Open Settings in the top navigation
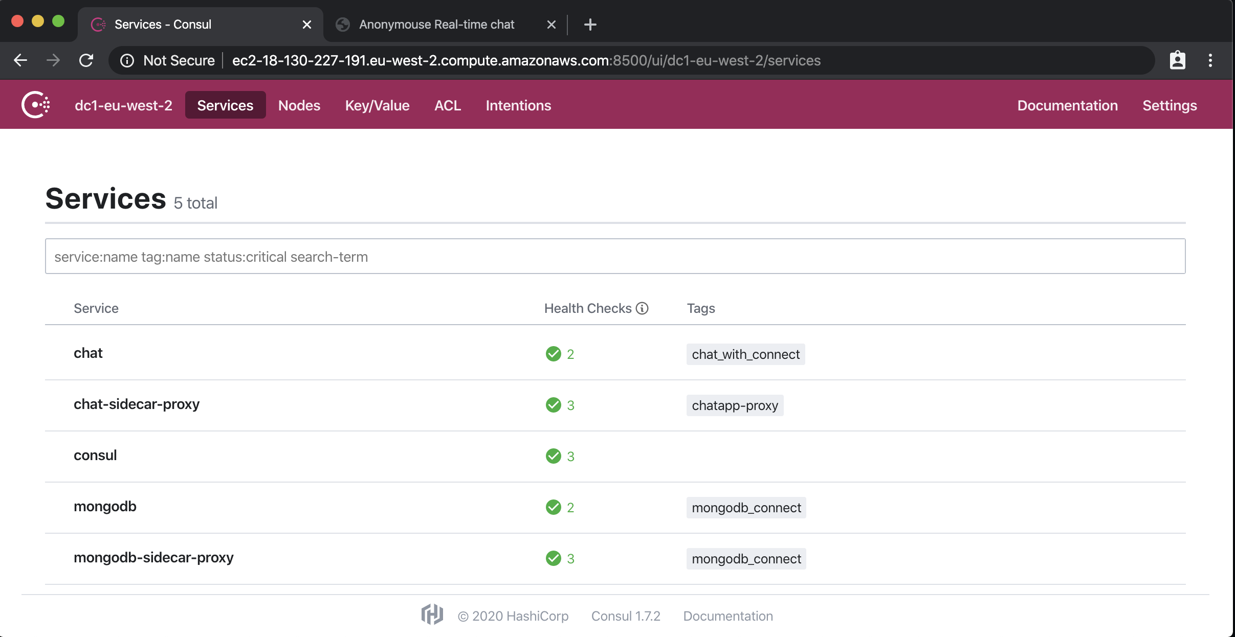1235x637 pixels. click(1170, 105)
